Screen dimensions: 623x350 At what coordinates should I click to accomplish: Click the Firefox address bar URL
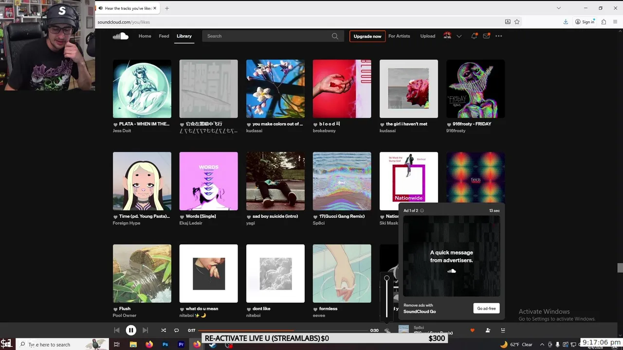(x=124, y=22)
